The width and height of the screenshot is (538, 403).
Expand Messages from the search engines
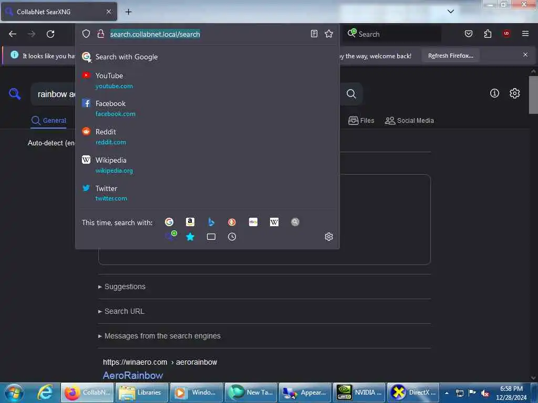(x=159, y=336)
